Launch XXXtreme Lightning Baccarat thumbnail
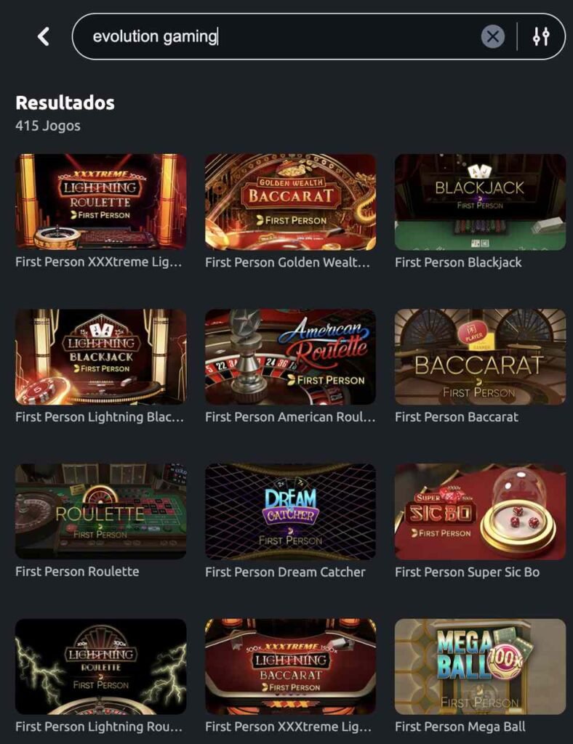The image size is (573, 744). (291, 666)
